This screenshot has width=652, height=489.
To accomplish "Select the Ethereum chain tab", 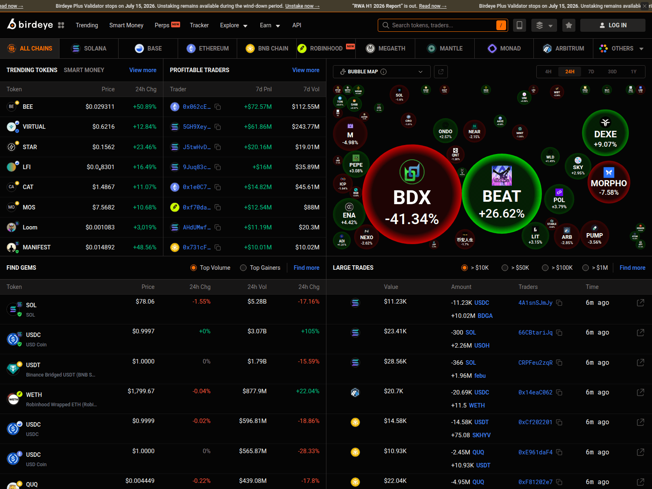I will tap(208, 48).
